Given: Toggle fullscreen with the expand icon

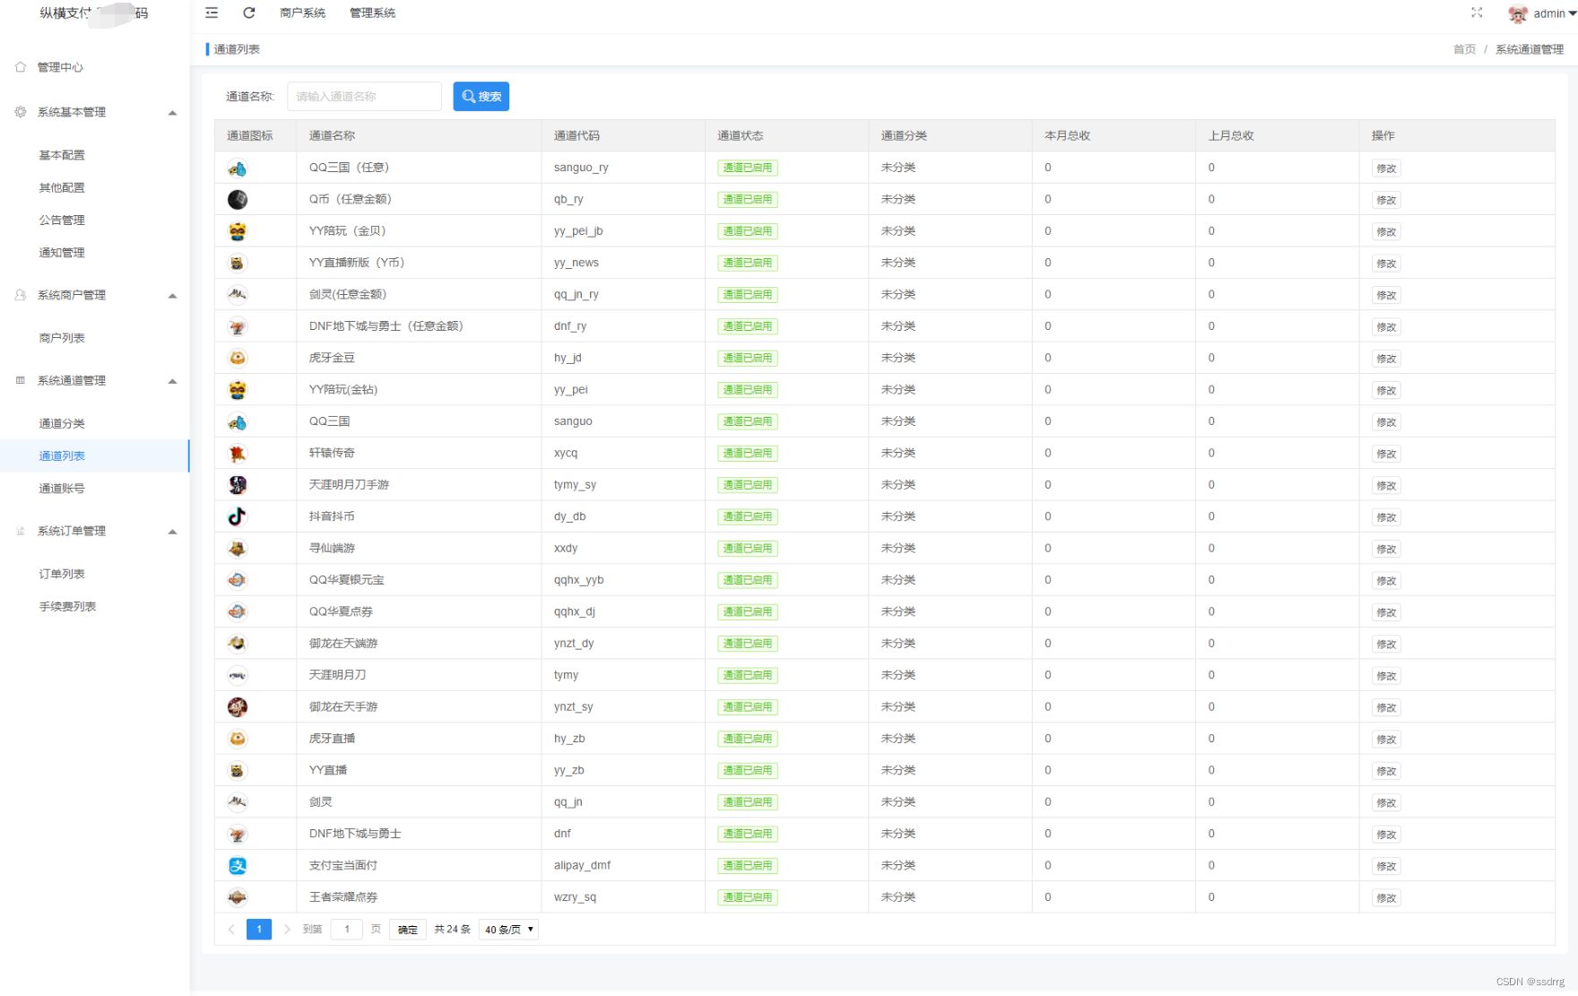Looking at the screenshot, I should click(x=1477, y=13).
